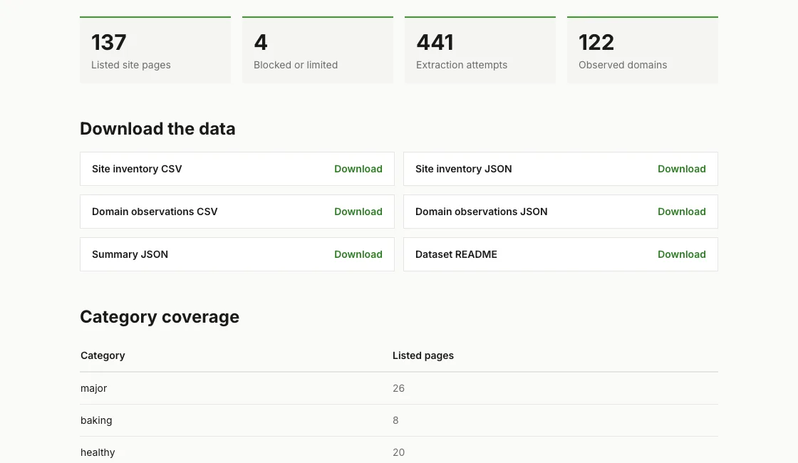
Task: Click the 441 Extraction attempts card
Action: tap(480, 50)
